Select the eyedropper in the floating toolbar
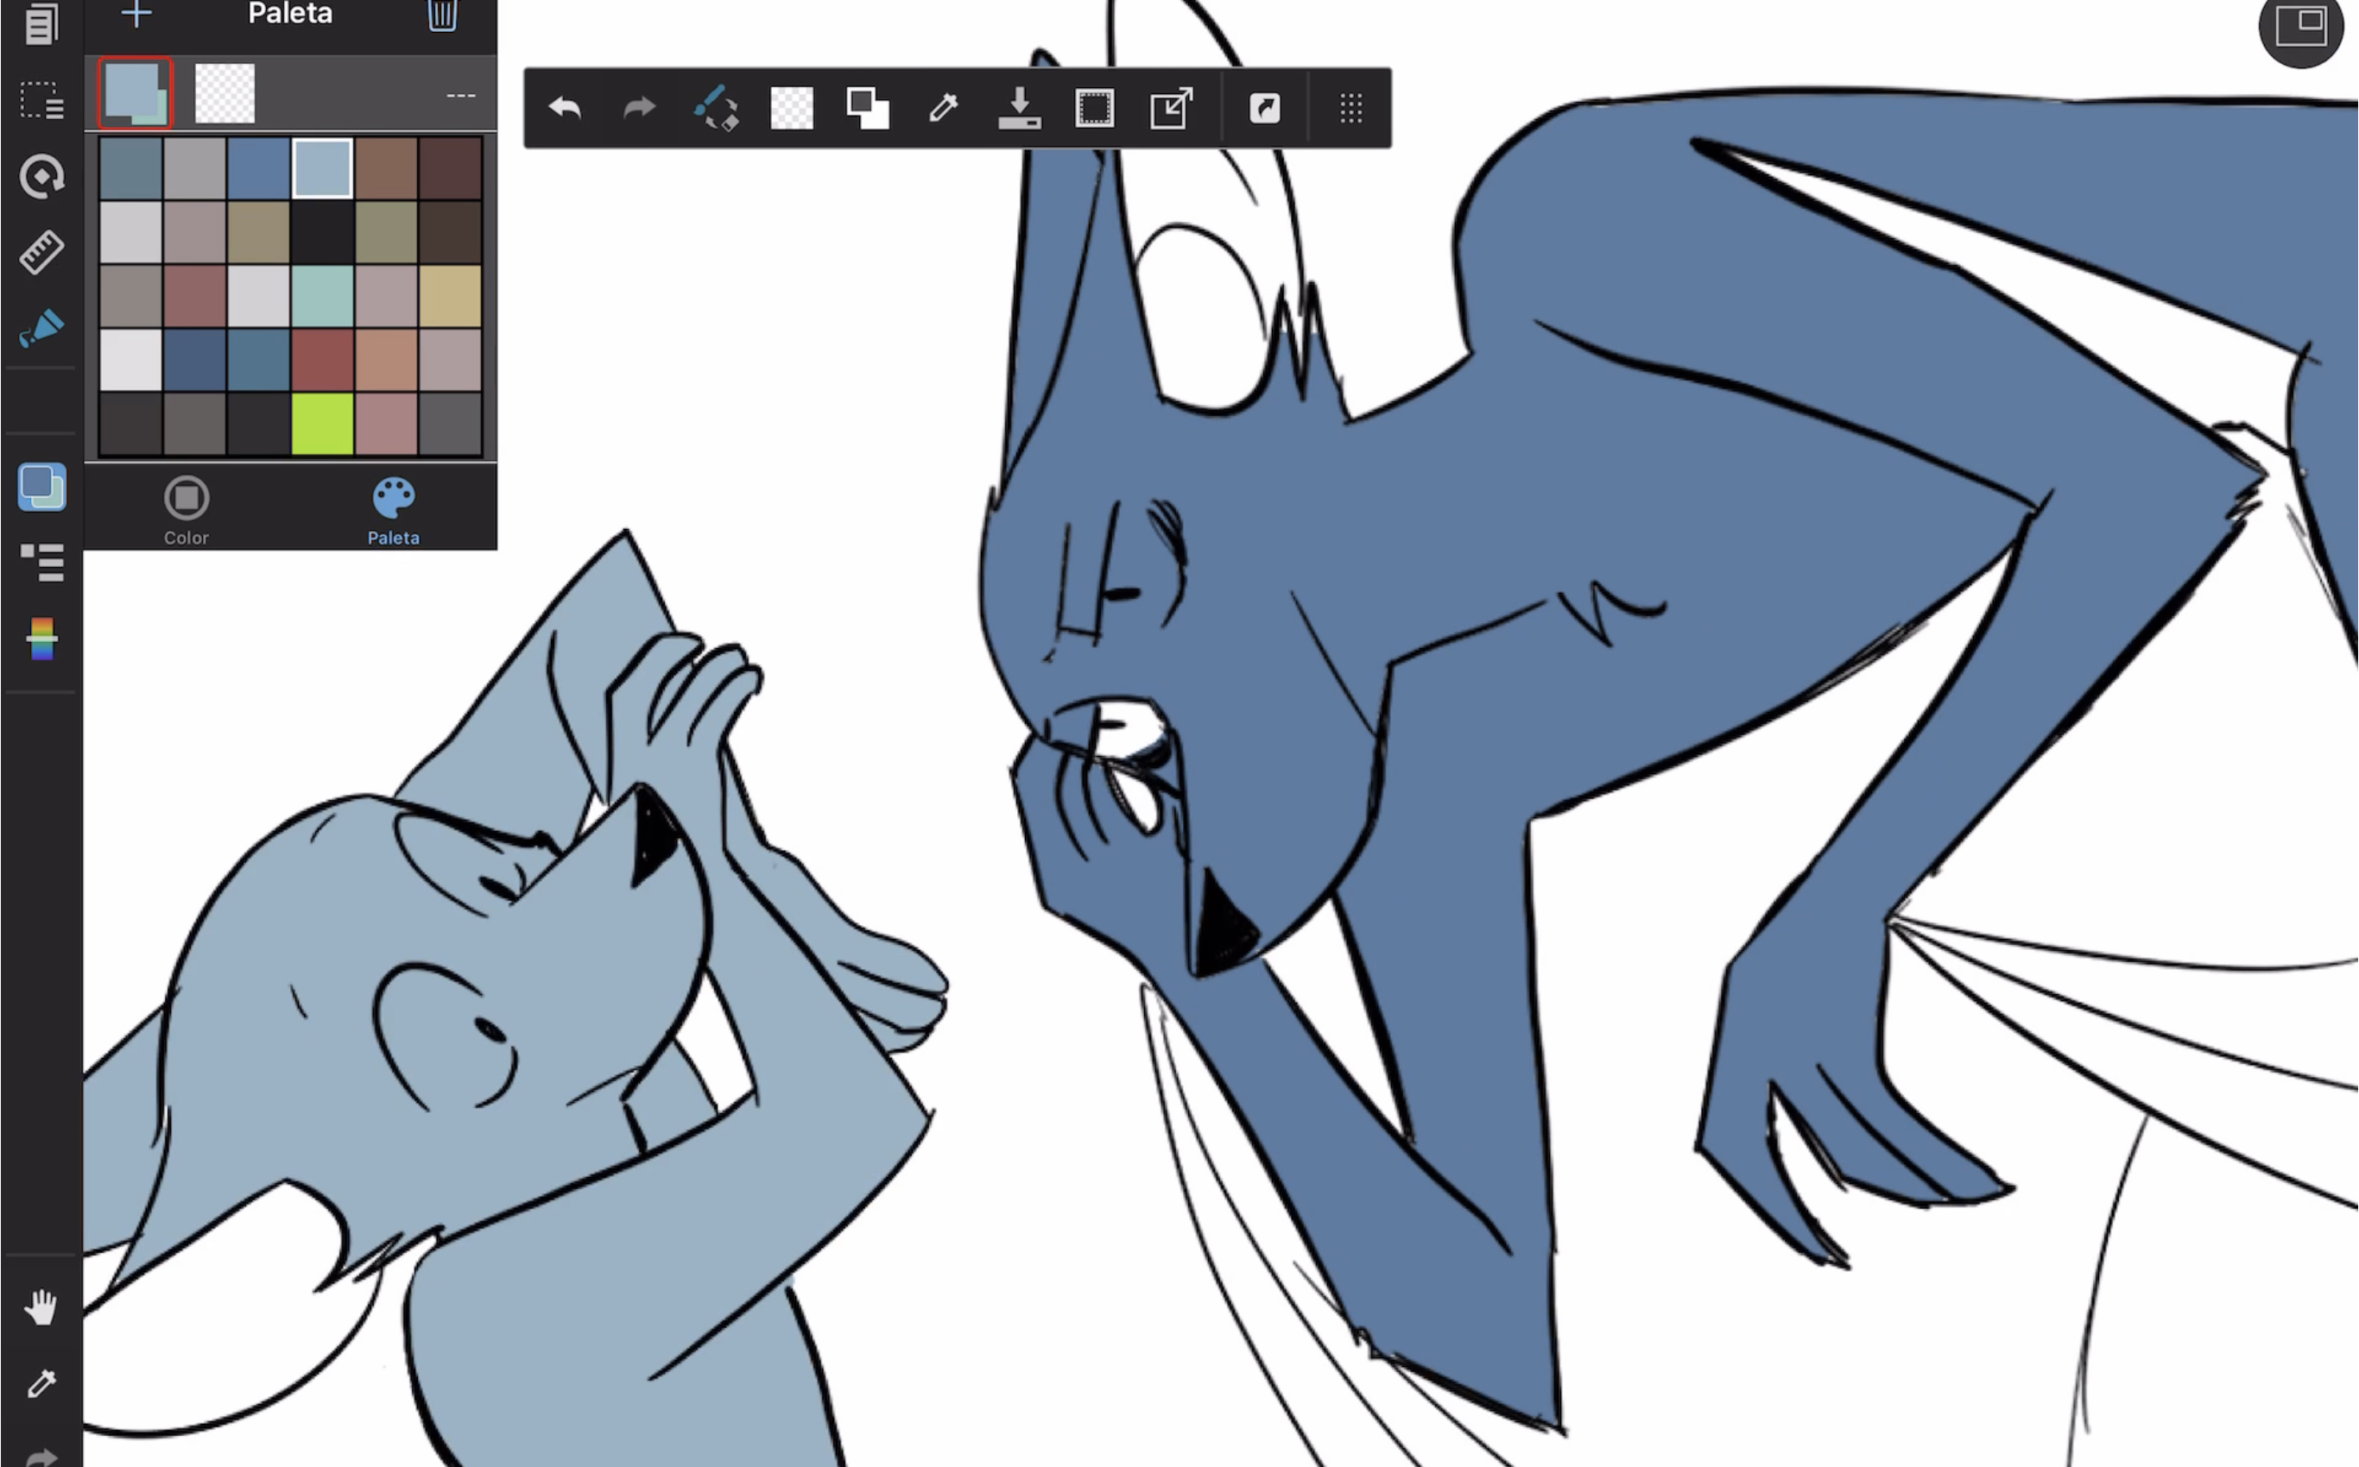 pos(944,108)
